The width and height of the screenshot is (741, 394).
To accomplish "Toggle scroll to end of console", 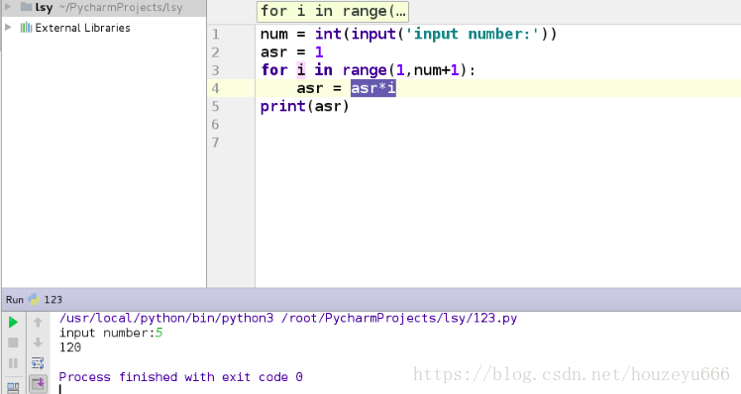I will (38, 383).
